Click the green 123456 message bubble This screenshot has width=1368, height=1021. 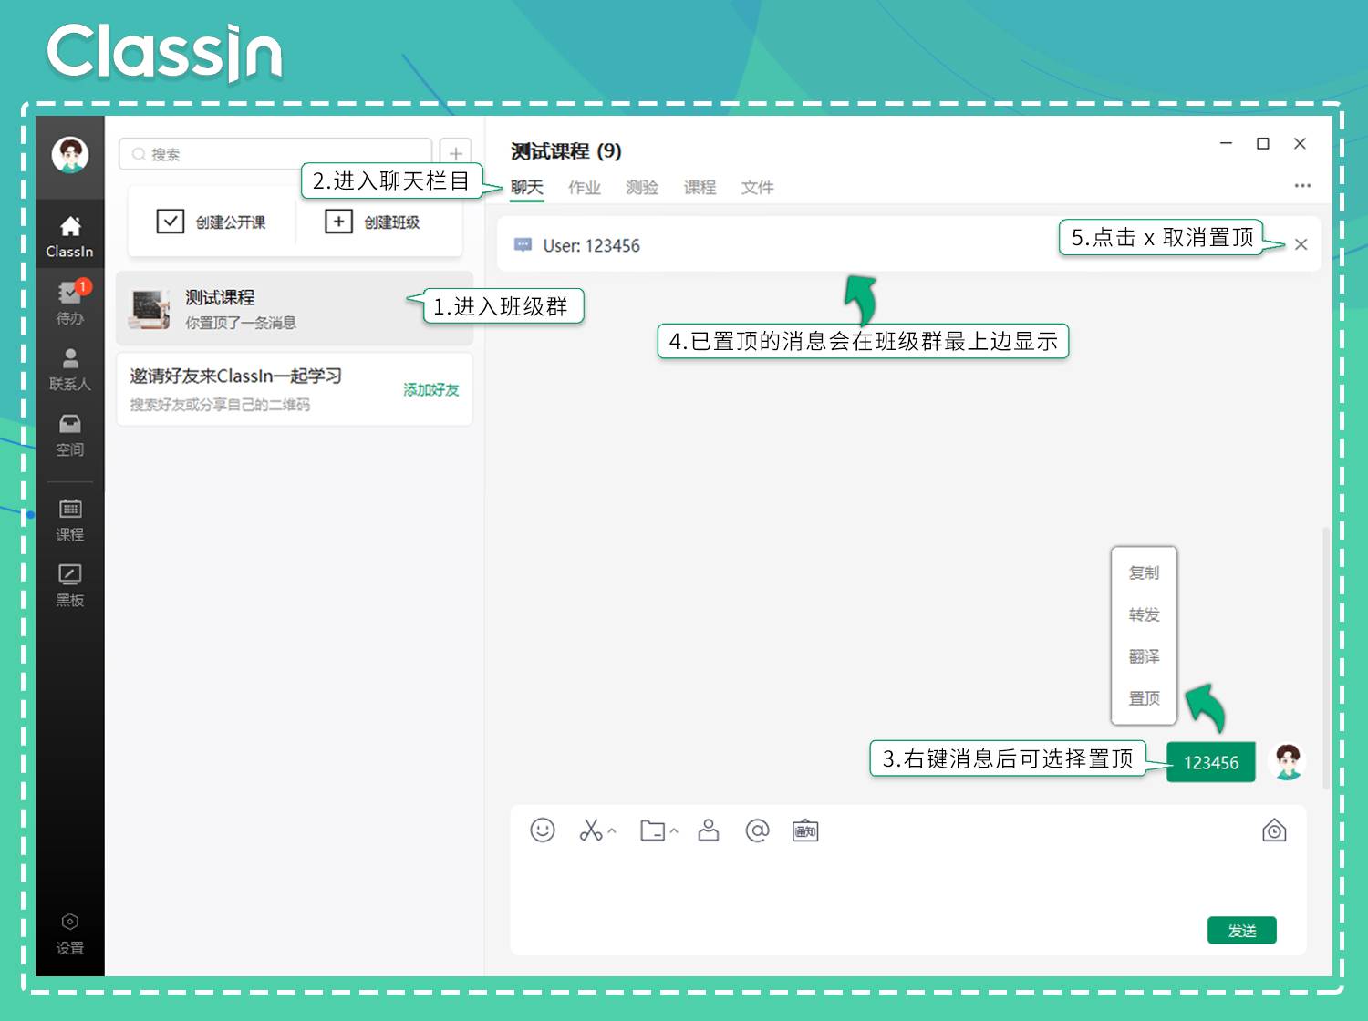(x=1211, y=762)
